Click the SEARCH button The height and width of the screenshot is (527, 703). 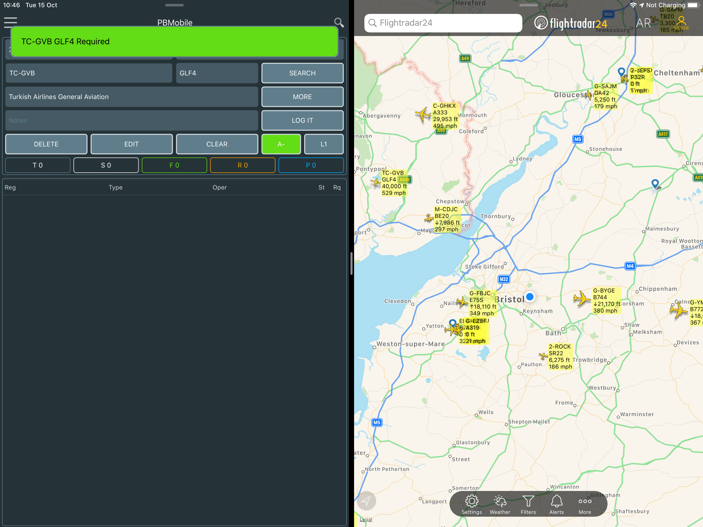pos(302,73)
